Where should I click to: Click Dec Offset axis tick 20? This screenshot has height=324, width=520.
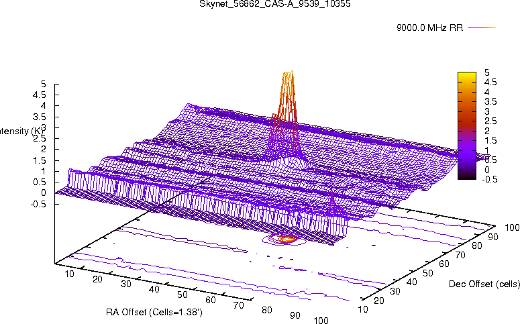coord(379,301)
